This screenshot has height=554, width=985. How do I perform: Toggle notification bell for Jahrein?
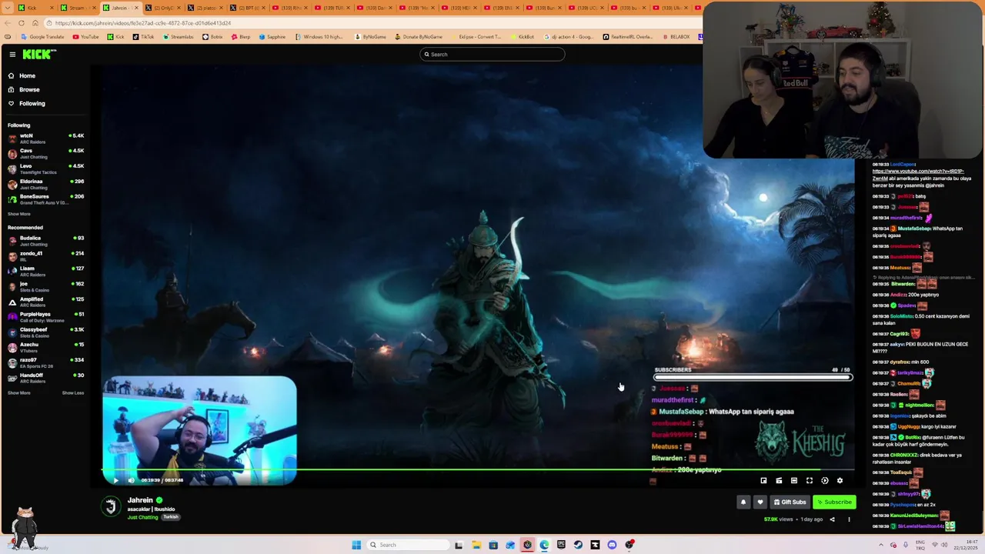[x=743, y=502]
